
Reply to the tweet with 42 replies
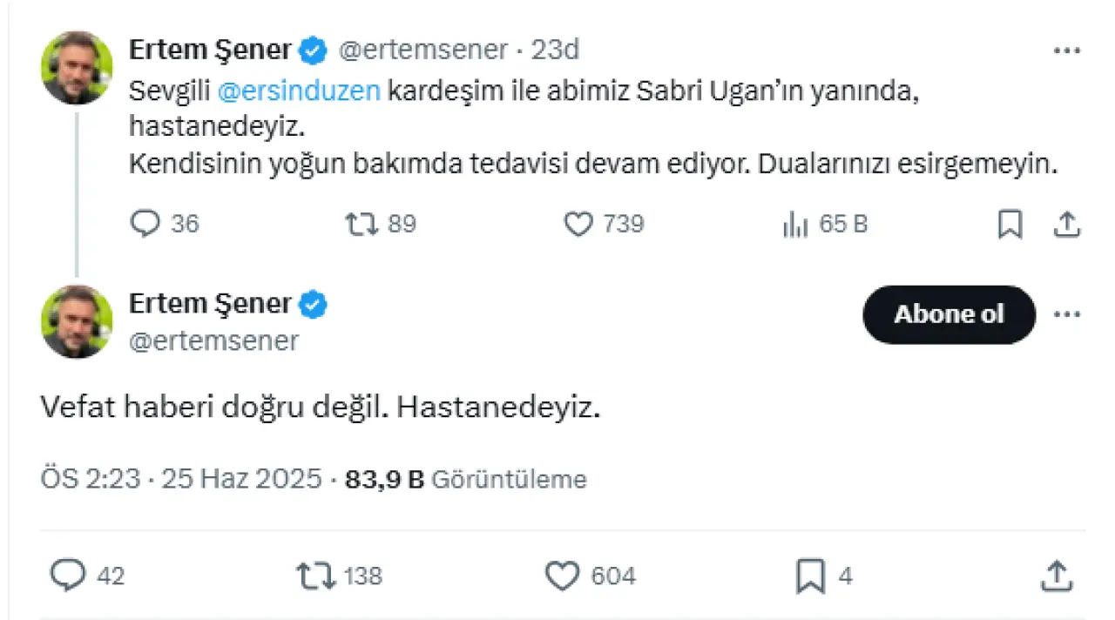(x=69, y=575)
